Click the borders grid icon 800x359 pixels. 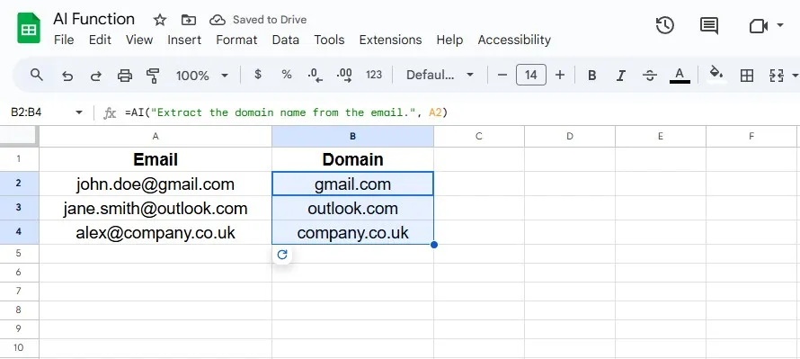tap(747, 76)
